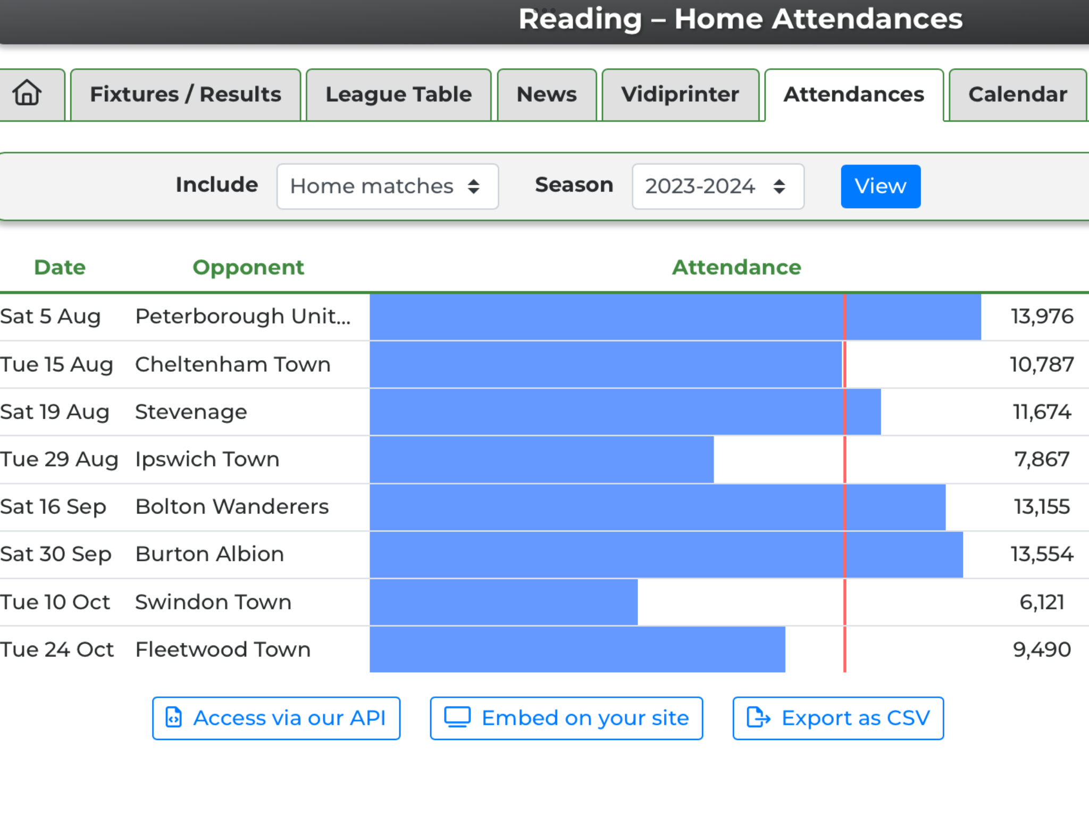The width and height of the screenshot is (1089, 816).
Task: Go to the News tab
Action: (x=547, y=95)
